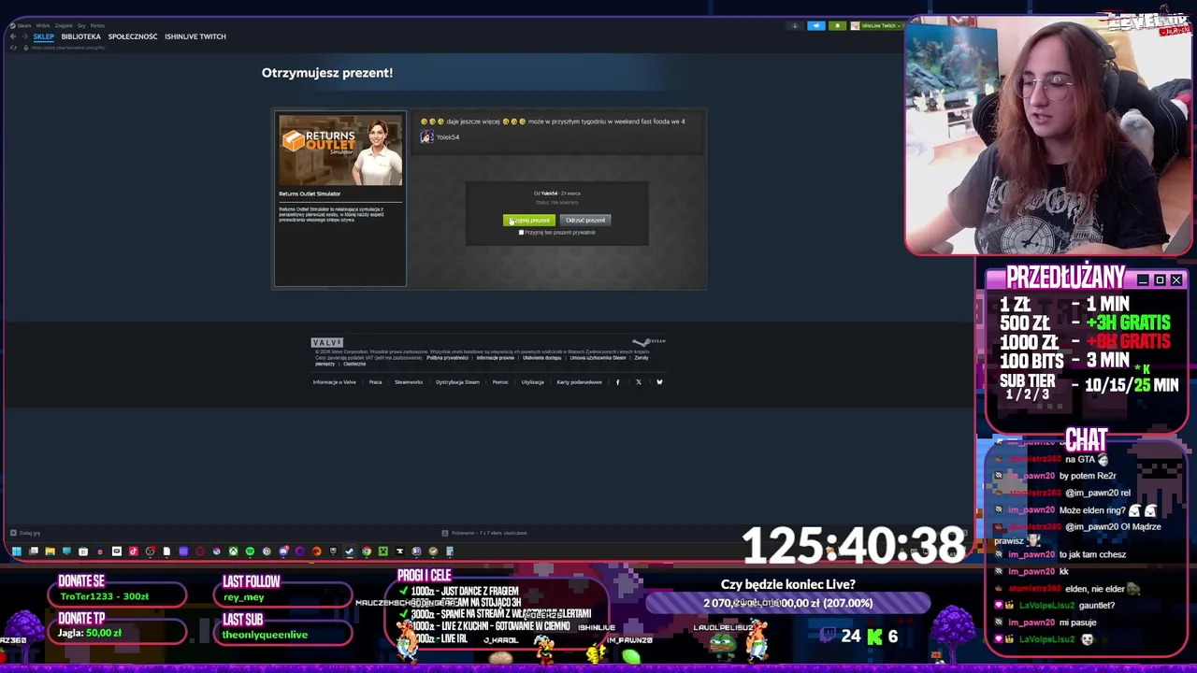Screen dimensions: 1197x673
Task: Open the Polityka prywatności footer link
Action: pyautogui.click(x=448, y=358)
